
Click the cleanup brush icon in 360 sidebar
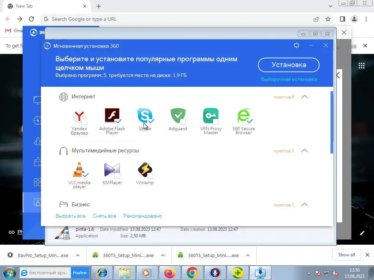(x=37, y=162)
